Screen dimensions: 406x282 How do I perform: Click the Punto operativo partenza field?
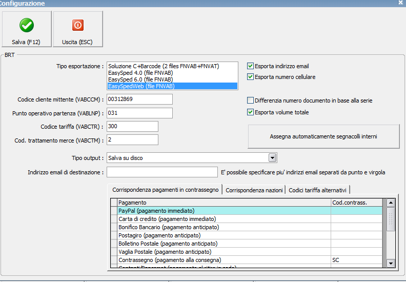[139, 113]
